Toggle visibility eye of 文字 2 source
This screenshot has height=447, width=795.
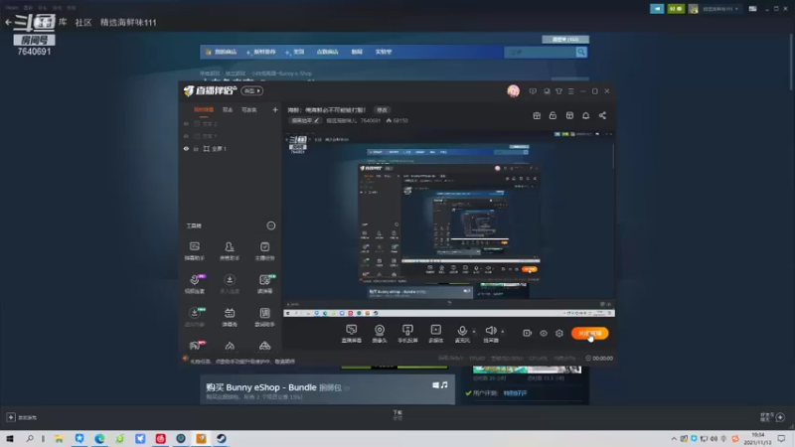(186, 123)
